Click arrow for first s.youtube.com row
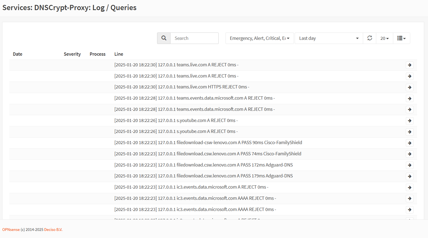The image size is (428, 238). coord(409,121)
